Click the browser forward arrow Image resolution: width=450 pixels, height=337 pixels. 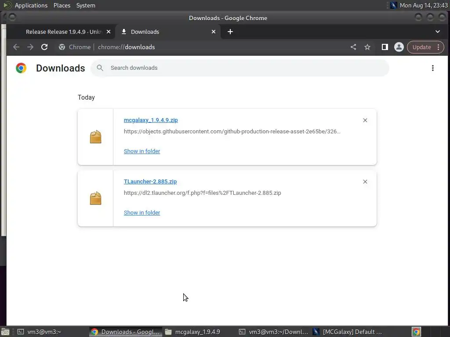(30, 47)
